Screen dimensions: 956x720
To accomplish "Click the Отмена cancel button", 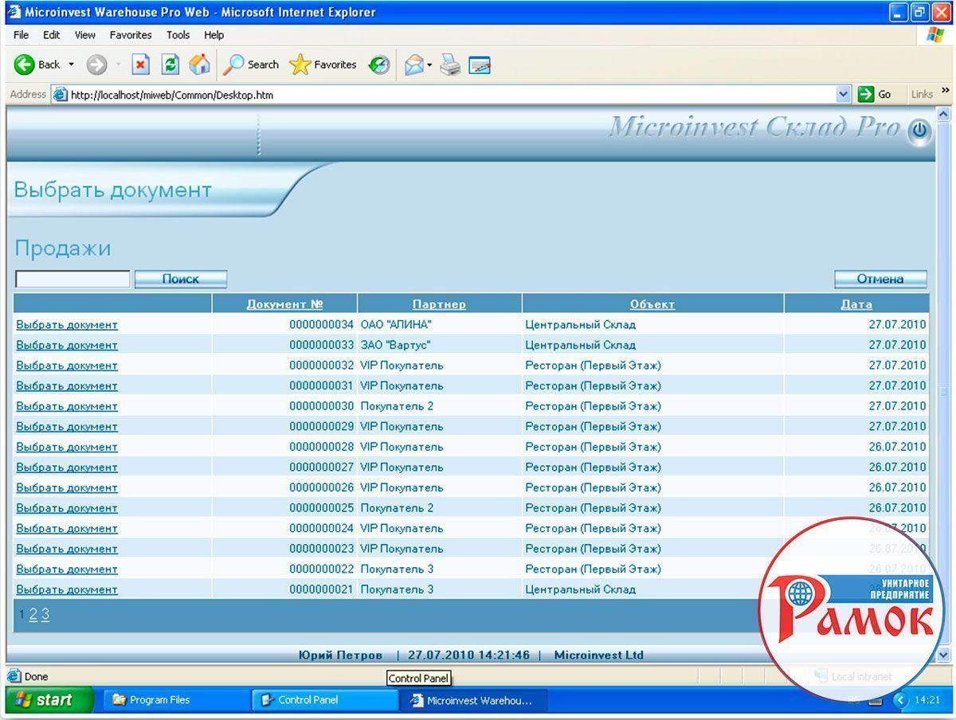I will pos(880,279).
